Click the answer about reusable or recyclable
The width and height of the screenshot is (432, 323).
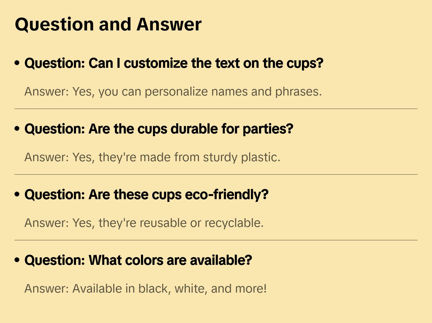(x=144, y=223)
